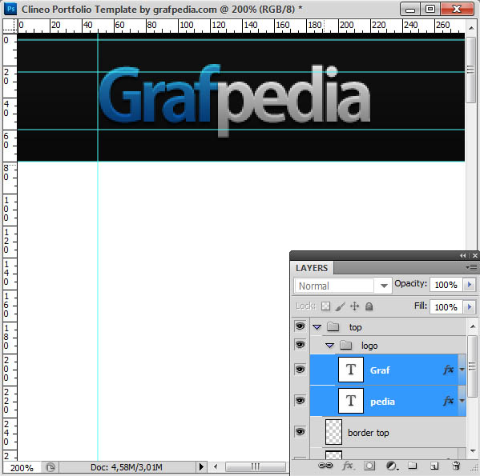Click the Layers panel scrollbar thumb

click(x=472, y=366)
